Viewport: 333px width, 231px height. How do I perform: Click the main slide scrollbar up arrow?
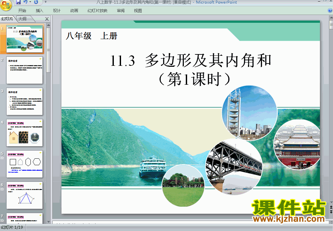[331, 18]
